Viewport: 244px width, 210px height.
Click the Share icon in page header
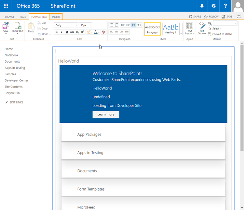tap(190, 17)
